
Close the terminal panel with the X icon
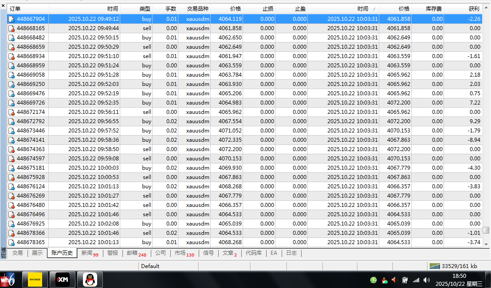[4, 5]
